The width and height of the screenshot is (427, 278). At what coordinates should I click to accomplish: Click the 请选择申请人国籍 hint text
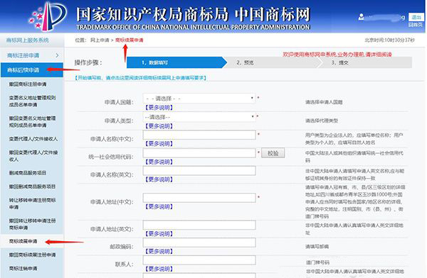(324, 102)
